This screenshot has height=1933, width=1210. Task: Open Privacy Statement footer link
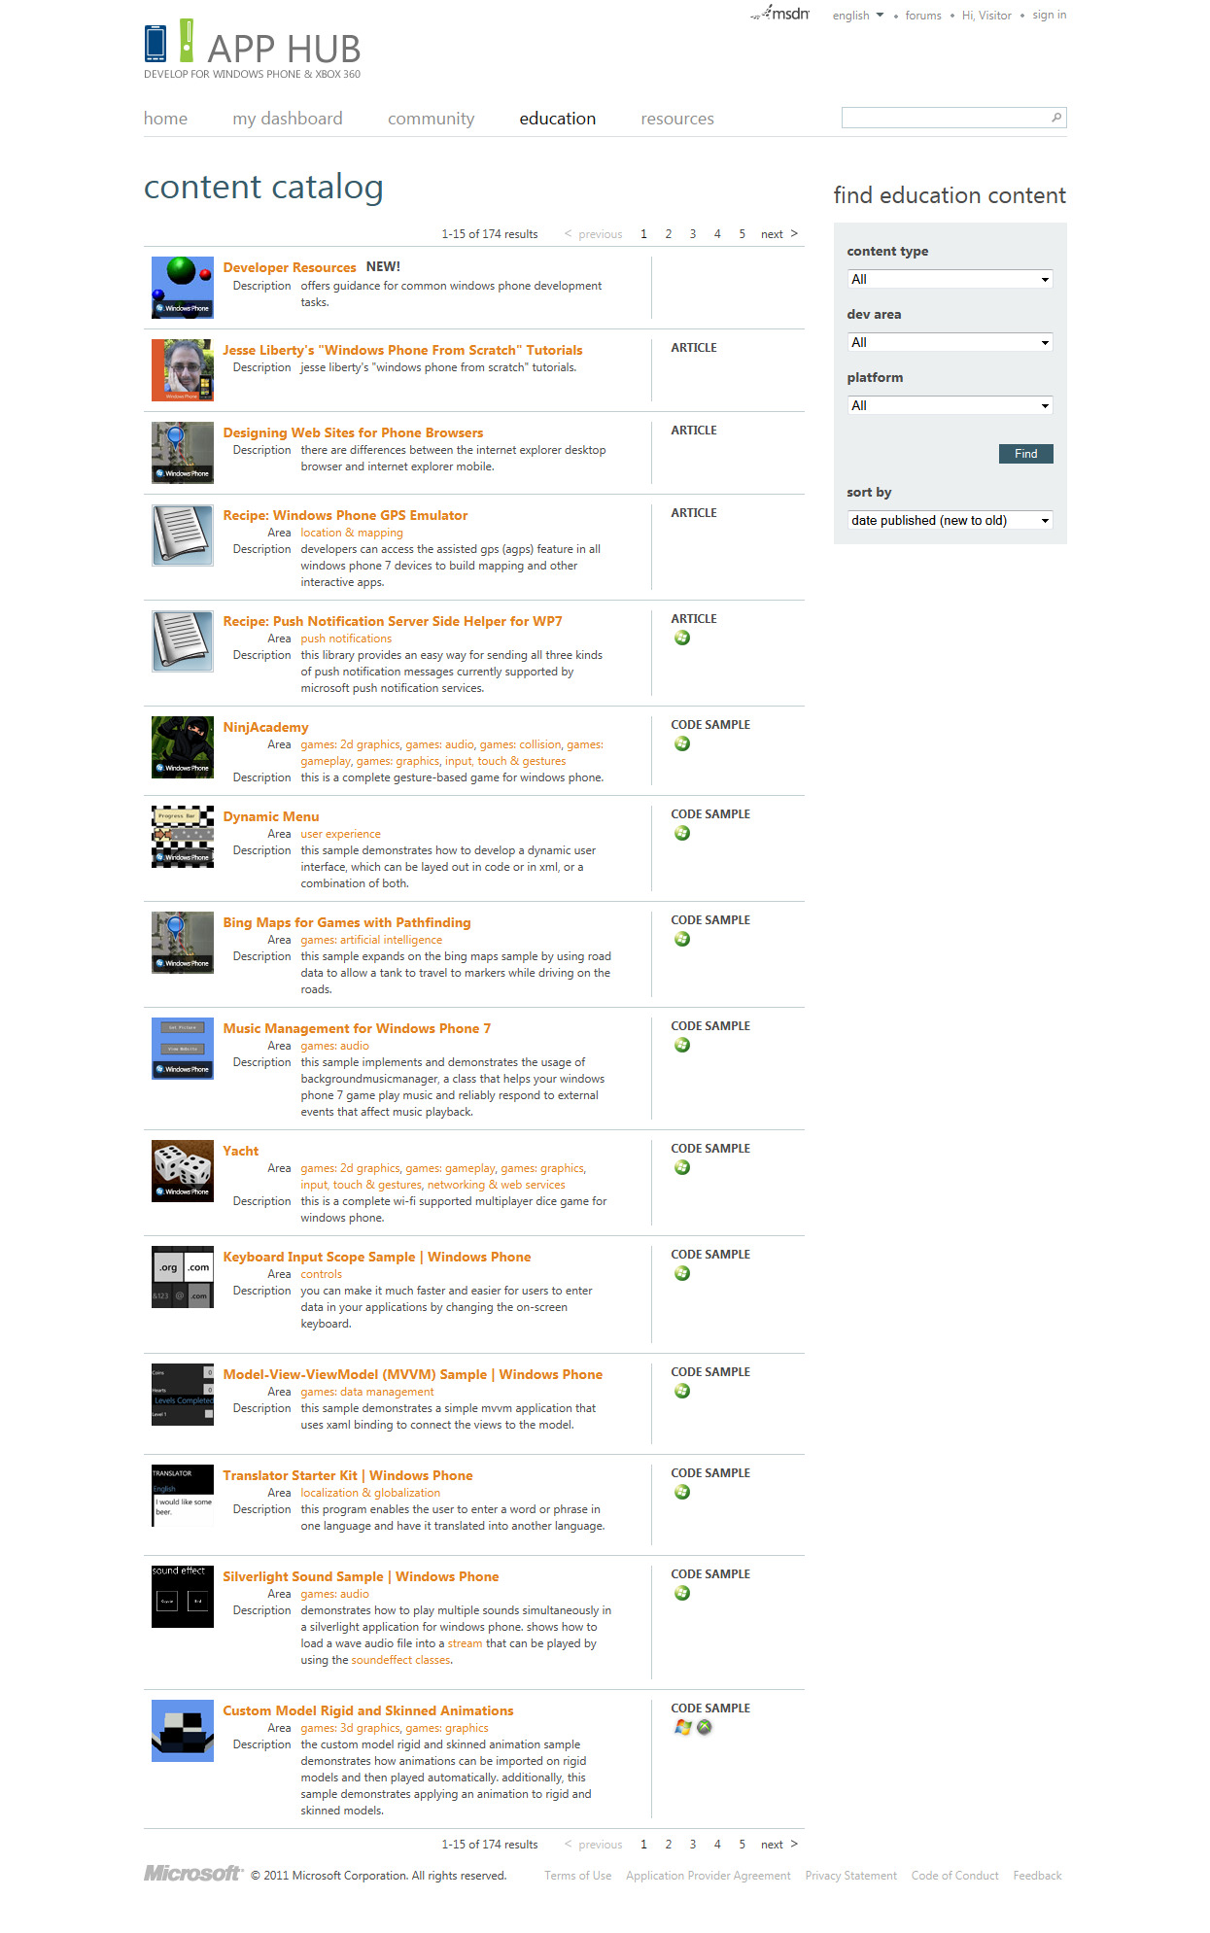pos(850,1876)
